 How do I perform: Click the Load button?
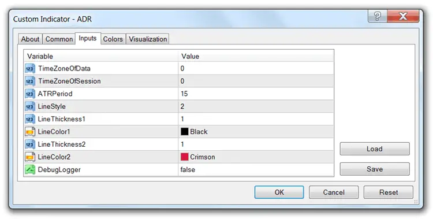375,149
